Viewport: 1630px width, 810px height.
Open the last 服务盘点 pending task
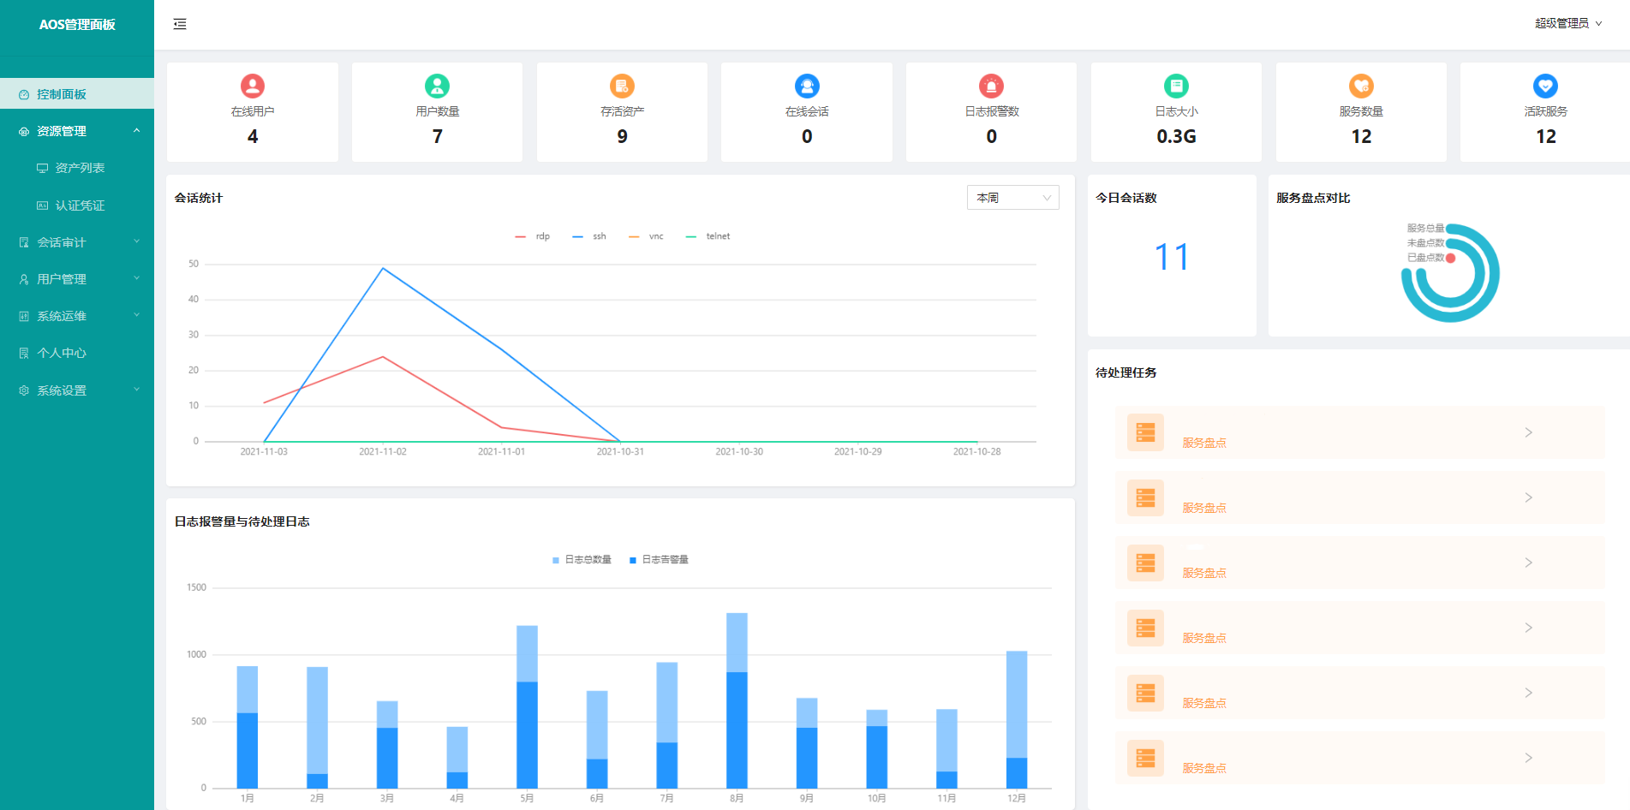1359,759
